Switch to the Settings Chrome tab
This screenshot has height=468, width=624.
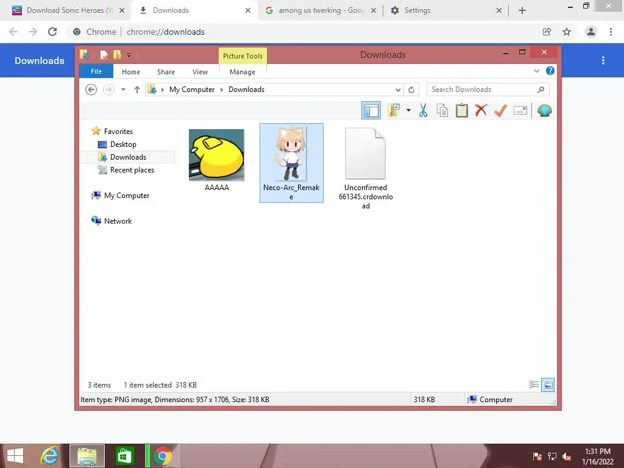(x=444, y=10)
